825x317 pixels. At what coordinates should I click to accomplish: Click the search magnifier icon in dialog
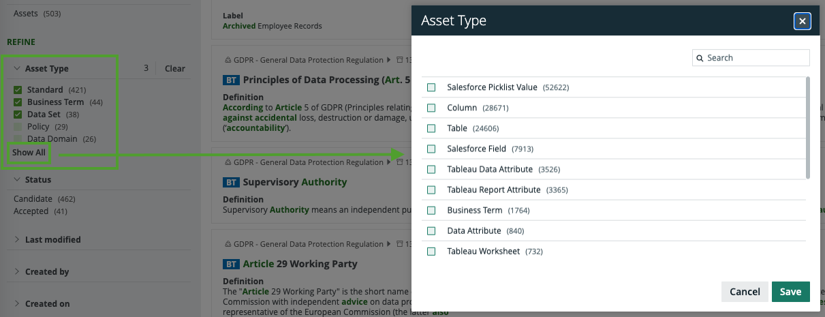click(700, 58)
